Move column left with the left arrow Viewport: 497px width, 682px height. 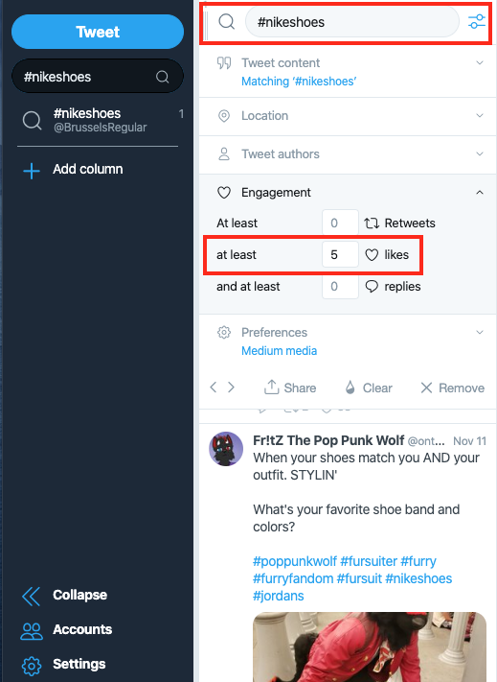coord(214,388)
